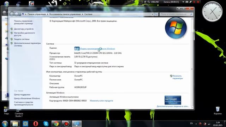Viewport: 226px width, 127px height.
Task: Click the scrollbar down arrow
Action: click(192, 108)
